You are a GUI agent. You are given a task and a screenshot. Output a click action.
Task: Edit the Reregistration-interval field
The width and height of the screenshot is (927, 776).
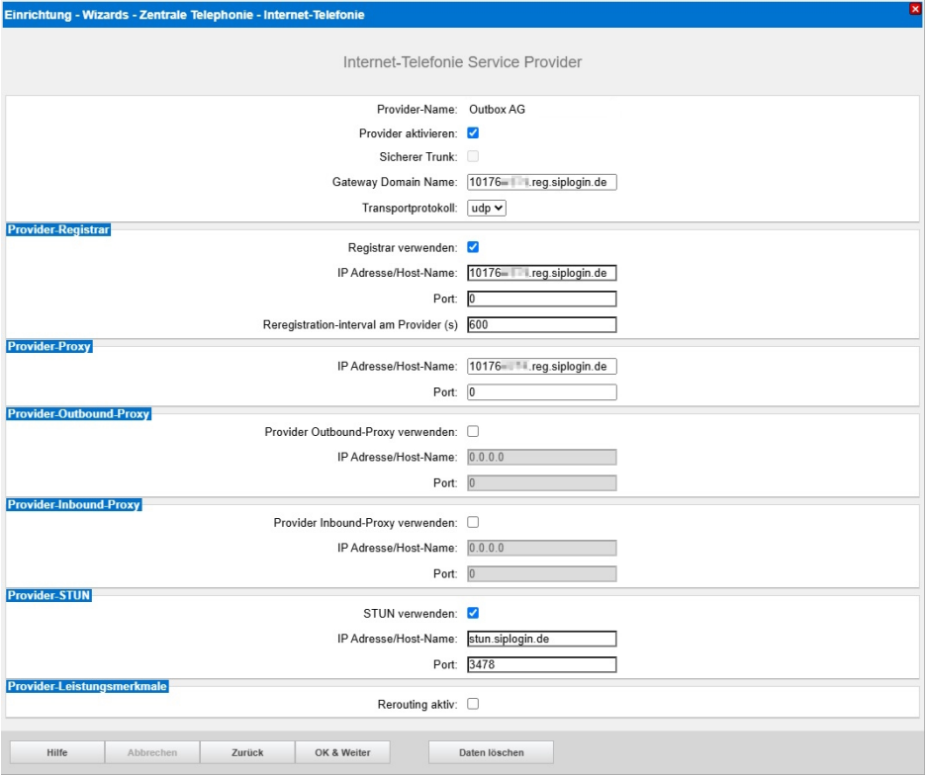tap(541, 324)
